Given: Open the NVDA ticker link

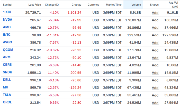Looking at the screenshot, I should tap(7, 20).
